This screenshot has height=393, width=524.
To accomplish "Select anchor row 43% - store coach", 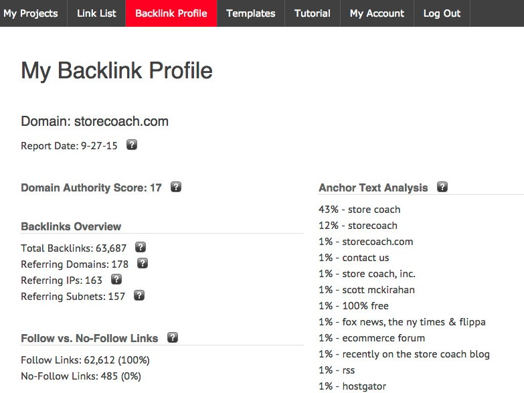I will [359, 210].
